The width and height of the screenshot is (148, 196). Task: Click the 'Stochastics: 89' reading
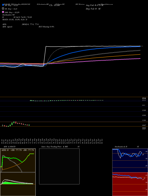click(9, 15)
